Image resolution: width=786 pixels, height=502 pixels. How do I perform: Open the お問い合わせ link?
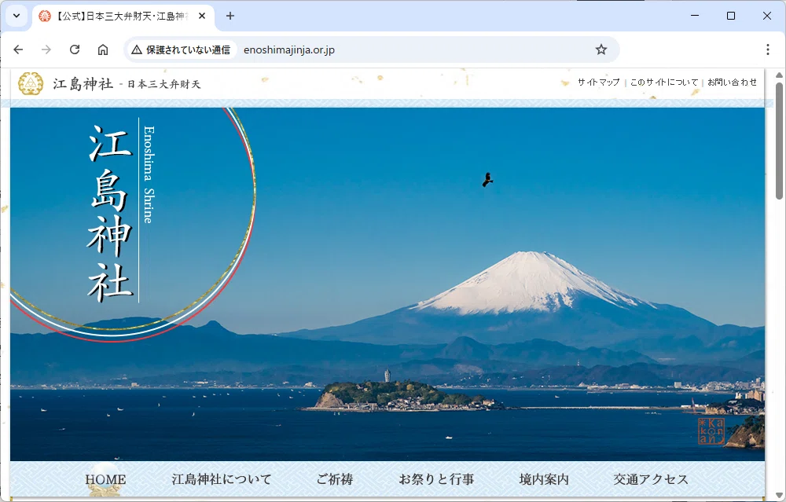pos(733,82)
